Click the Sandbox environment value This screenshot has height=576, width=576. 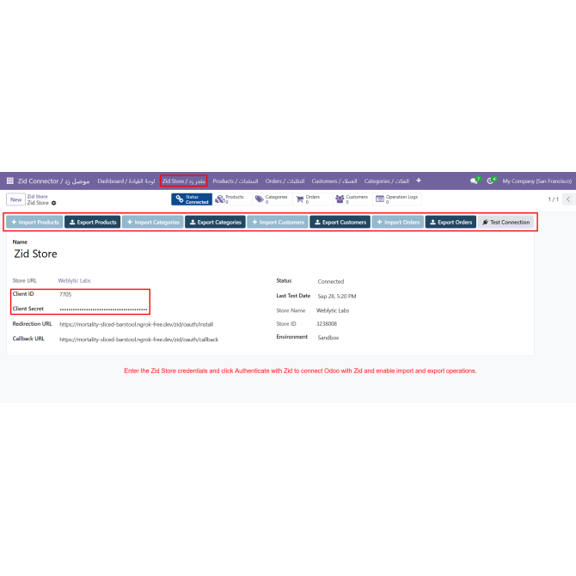328,337
